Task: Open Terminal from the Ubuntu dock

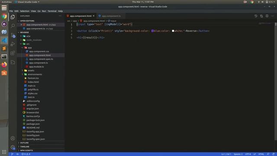Action: (4, 57)
